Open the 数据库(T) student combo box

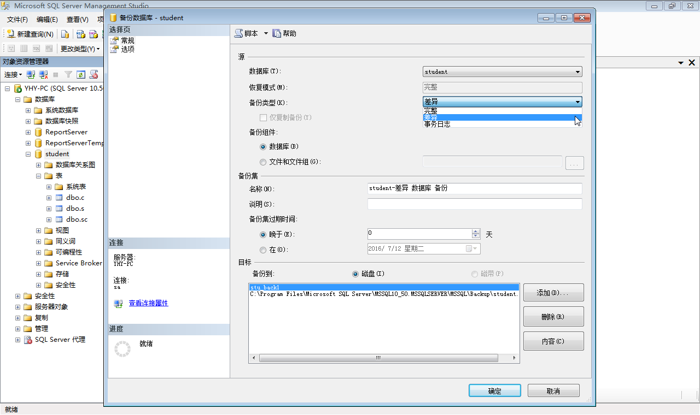503,72
